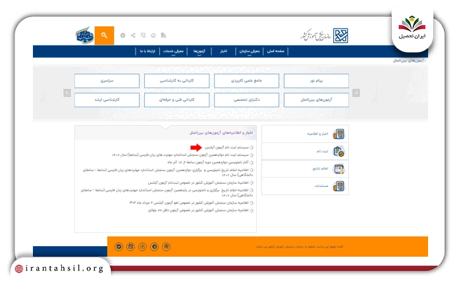Expand معرفی خدمات navigation menu
This screenshot has width=461, height=283.
[x=173, y=51]
